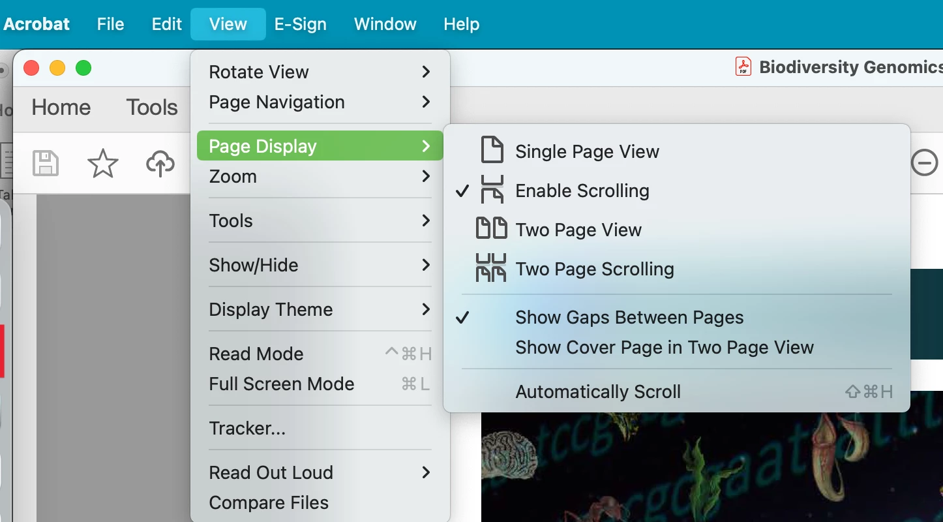The image size is (943, 522).
Task: Open Show/Hide menu entry
Action: [320, 265]
